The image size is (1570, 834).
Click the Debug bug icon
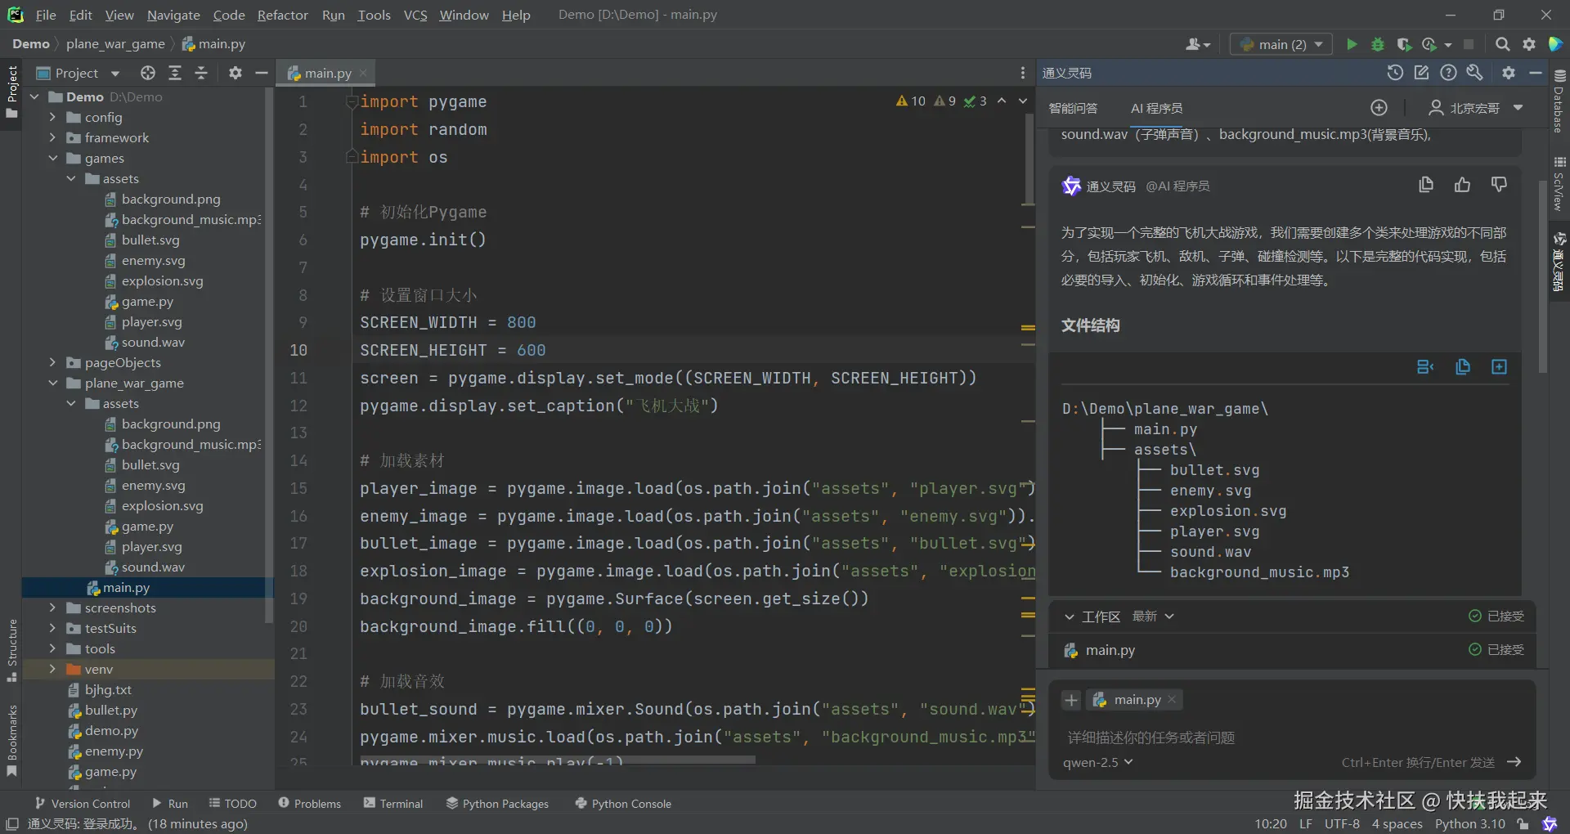(1378, 44)
